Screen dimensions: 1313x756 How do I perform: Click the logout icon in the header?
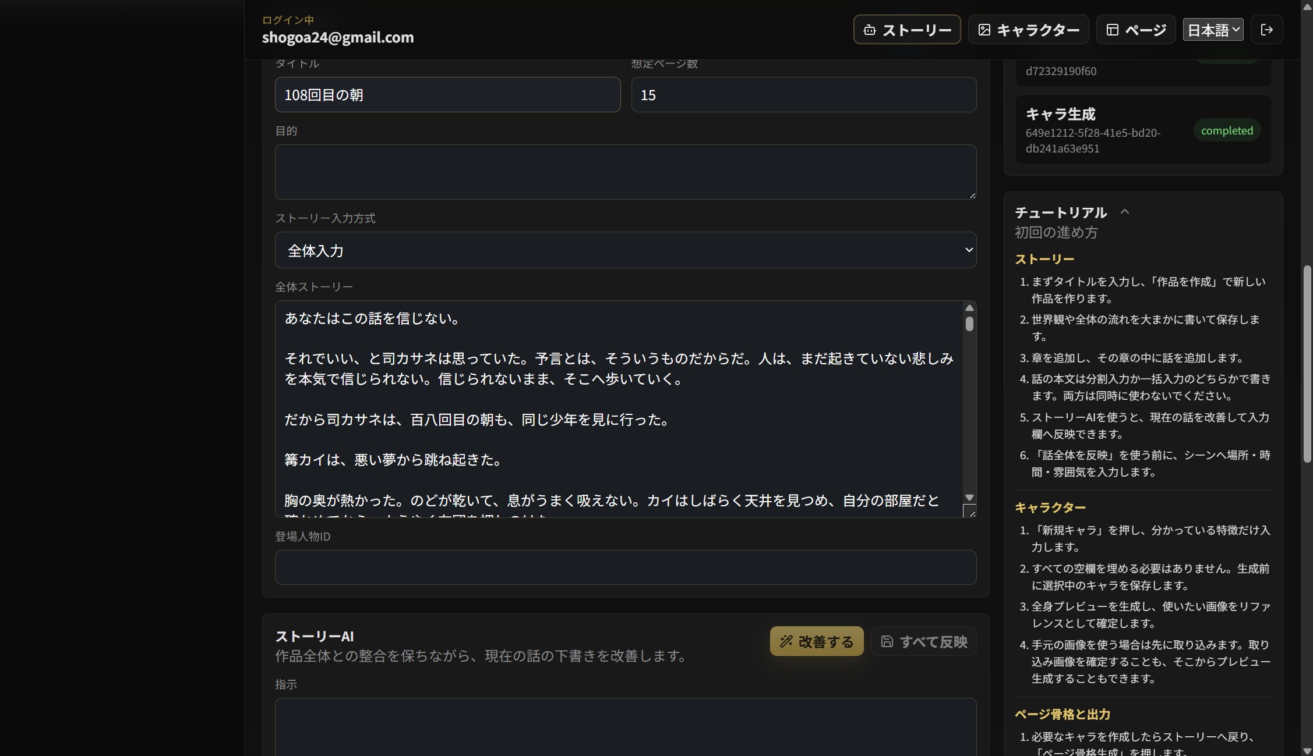pyautogui.click(x=1266, y=30)
